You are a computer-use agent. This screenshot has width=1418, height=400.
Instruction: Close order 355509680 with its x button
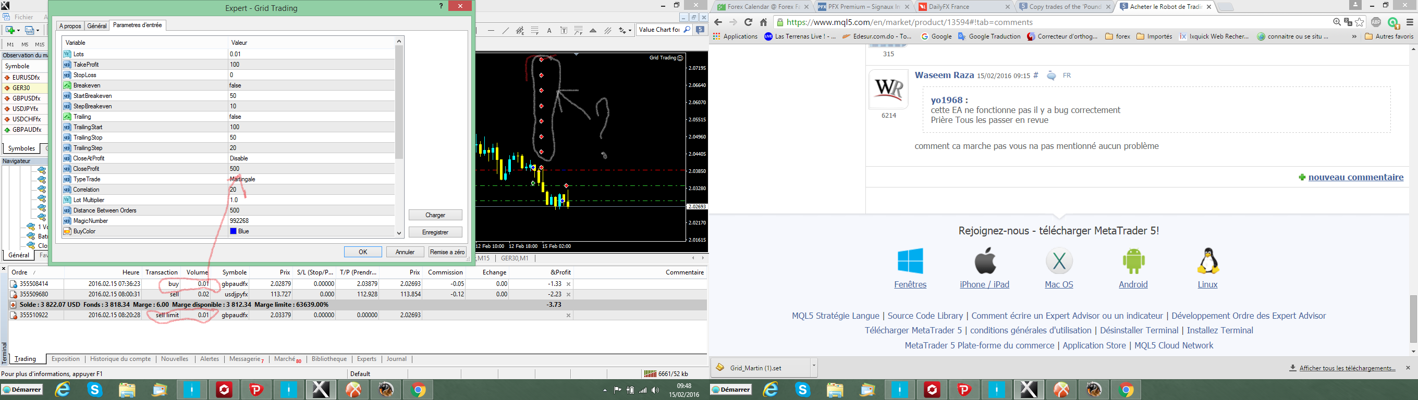(569, 294)
